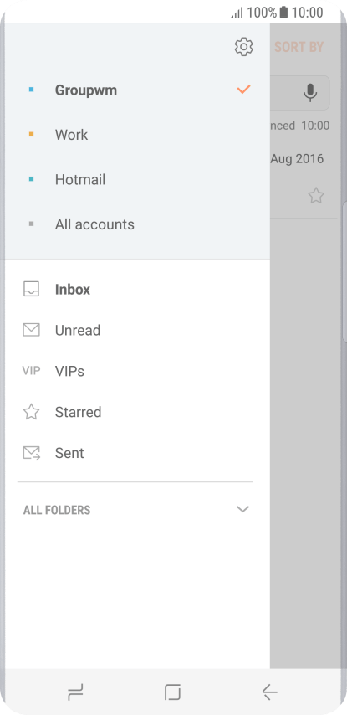Tap the orange checkmark beside Groupwm
This screenshot has height=715, width=347.
[243, 90]
